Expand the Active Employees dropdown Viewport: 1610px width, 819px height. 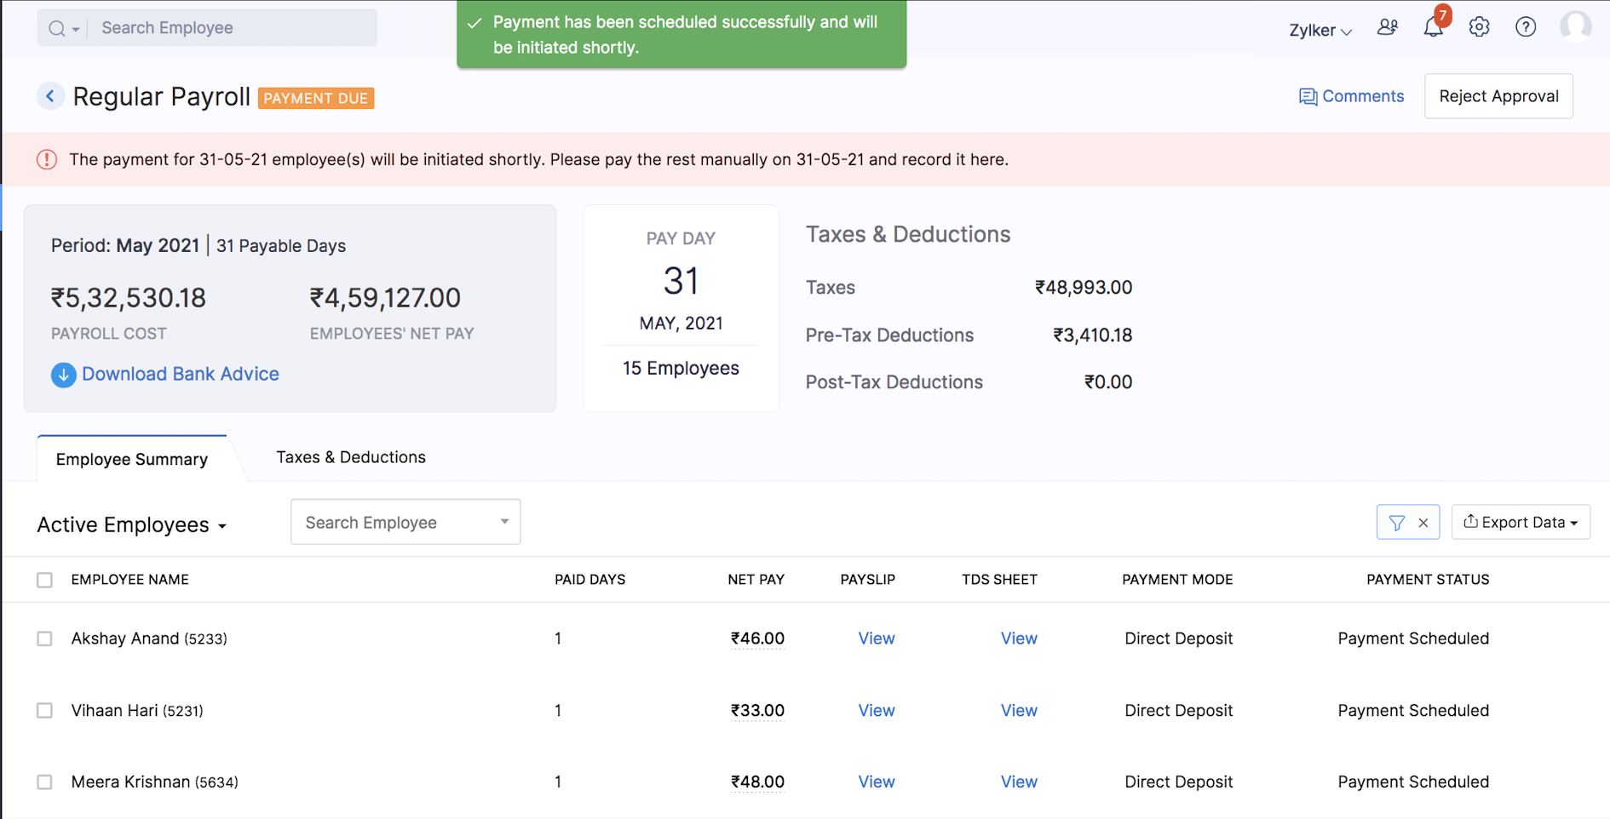pos(132,525)
